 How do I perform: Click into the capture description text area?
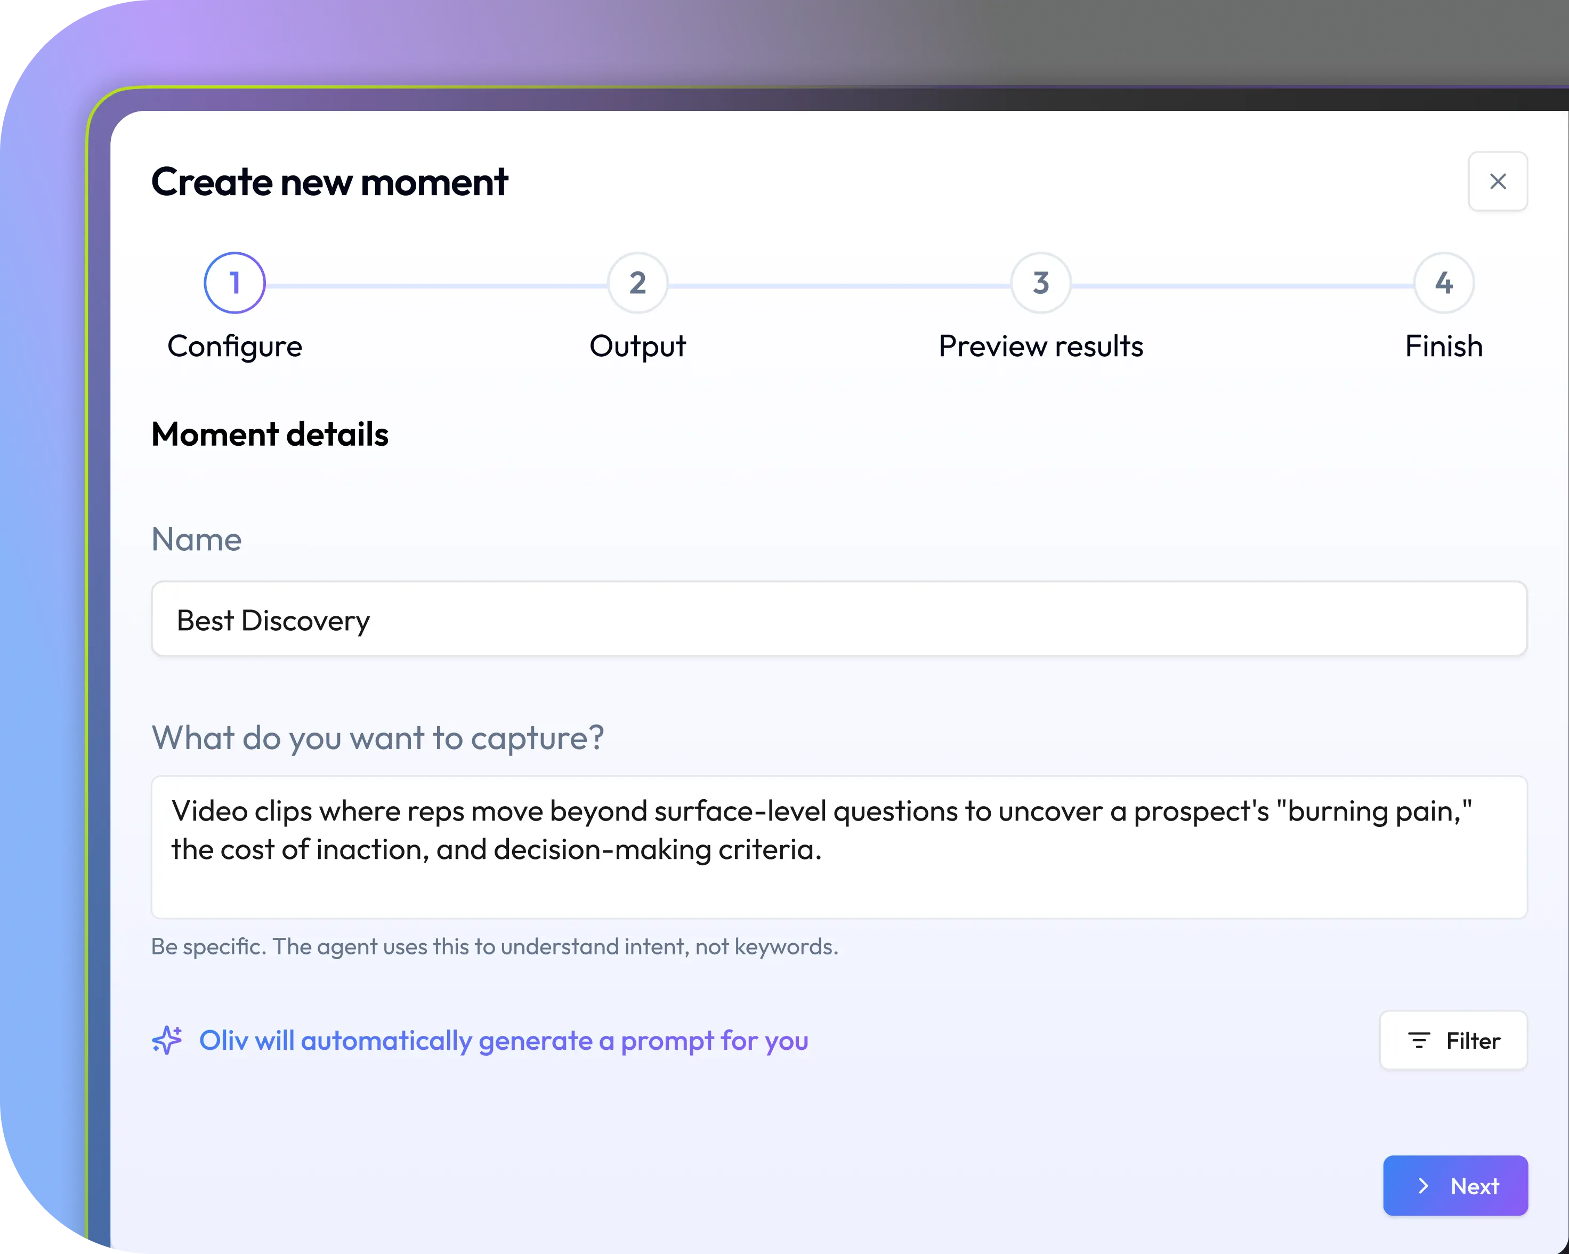point(838,847)
